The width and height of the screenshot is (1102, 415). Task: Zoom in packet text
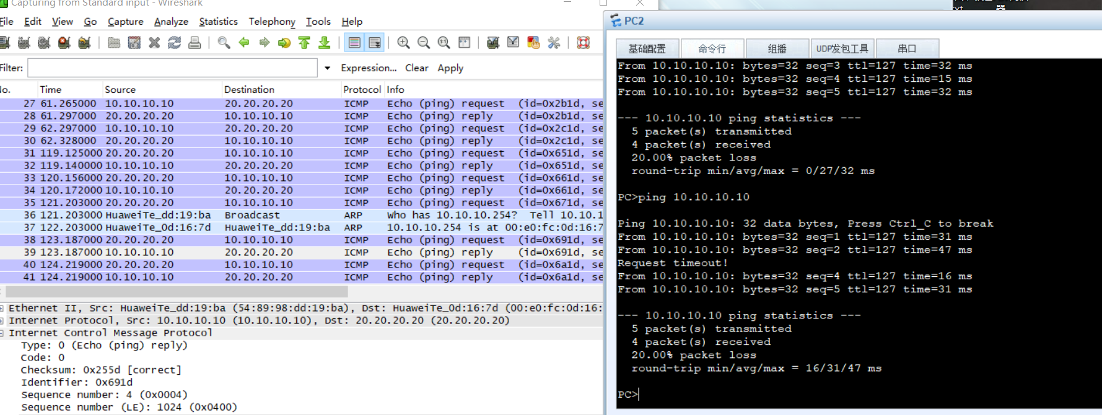[403, 43]
